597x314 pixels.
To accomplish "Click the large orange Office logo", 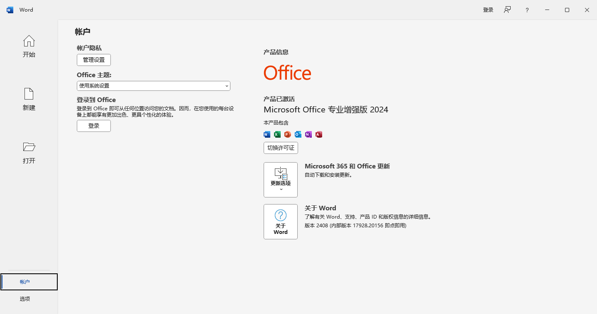I will tap(287, 73).
